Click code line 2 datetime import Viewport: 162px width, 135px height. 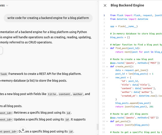coord(129,19)
